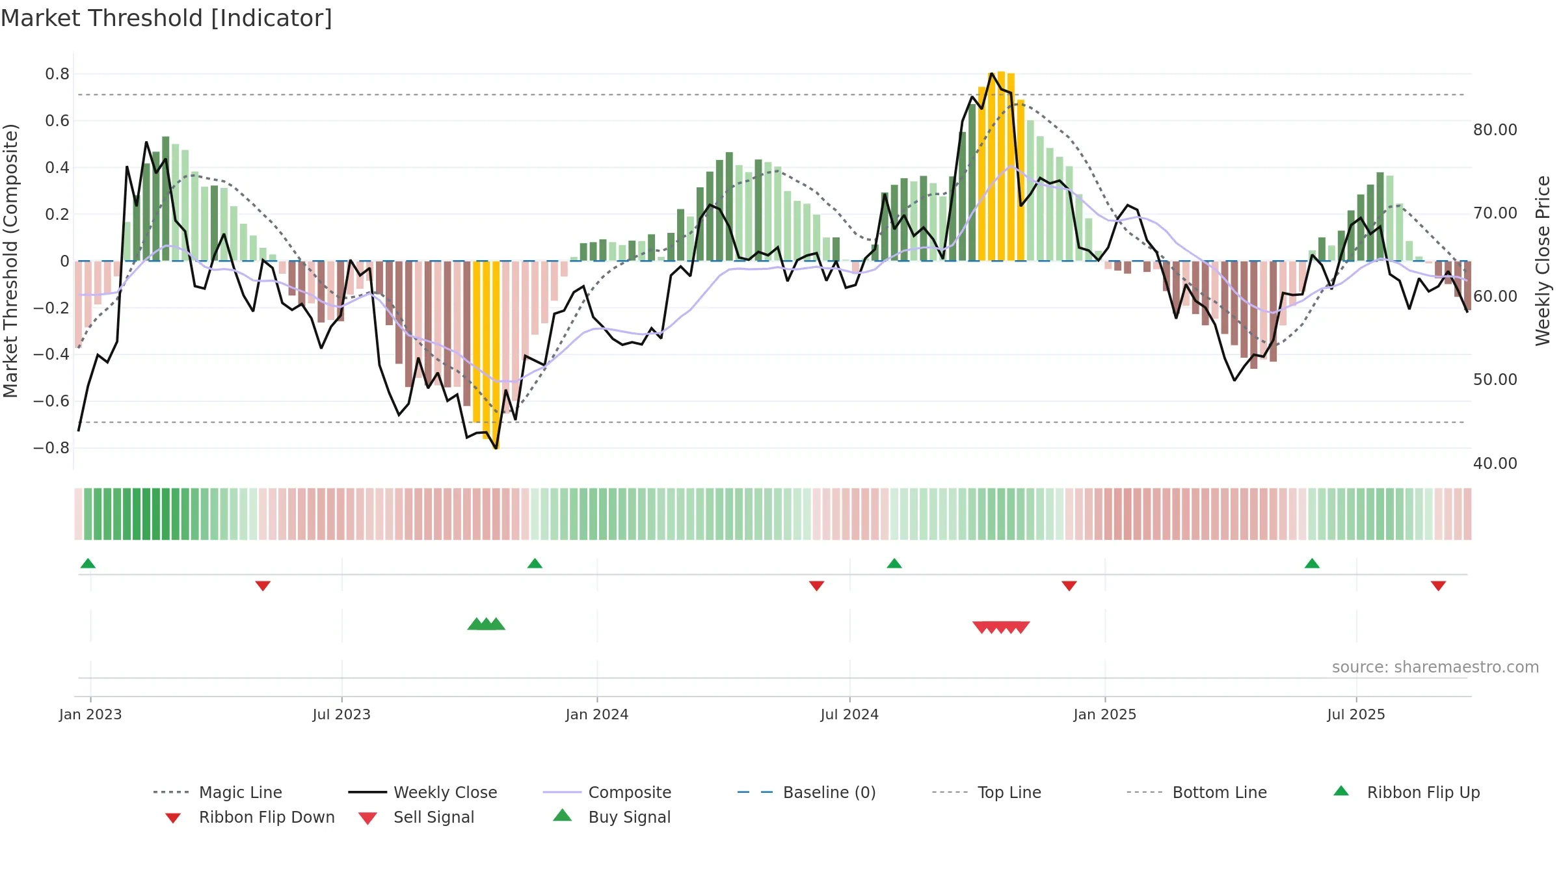Image resolution: width=1561 pixels, height=878 pixels.
Task: Toggle the Bottom Line legend entry
Action: click(x=1197, y=792)
